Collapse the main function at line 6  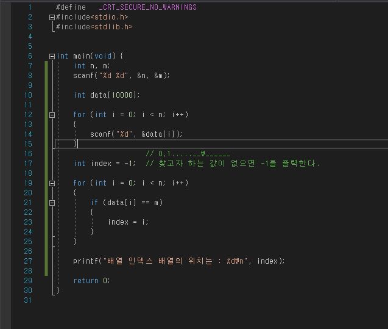tap(52, 57)
